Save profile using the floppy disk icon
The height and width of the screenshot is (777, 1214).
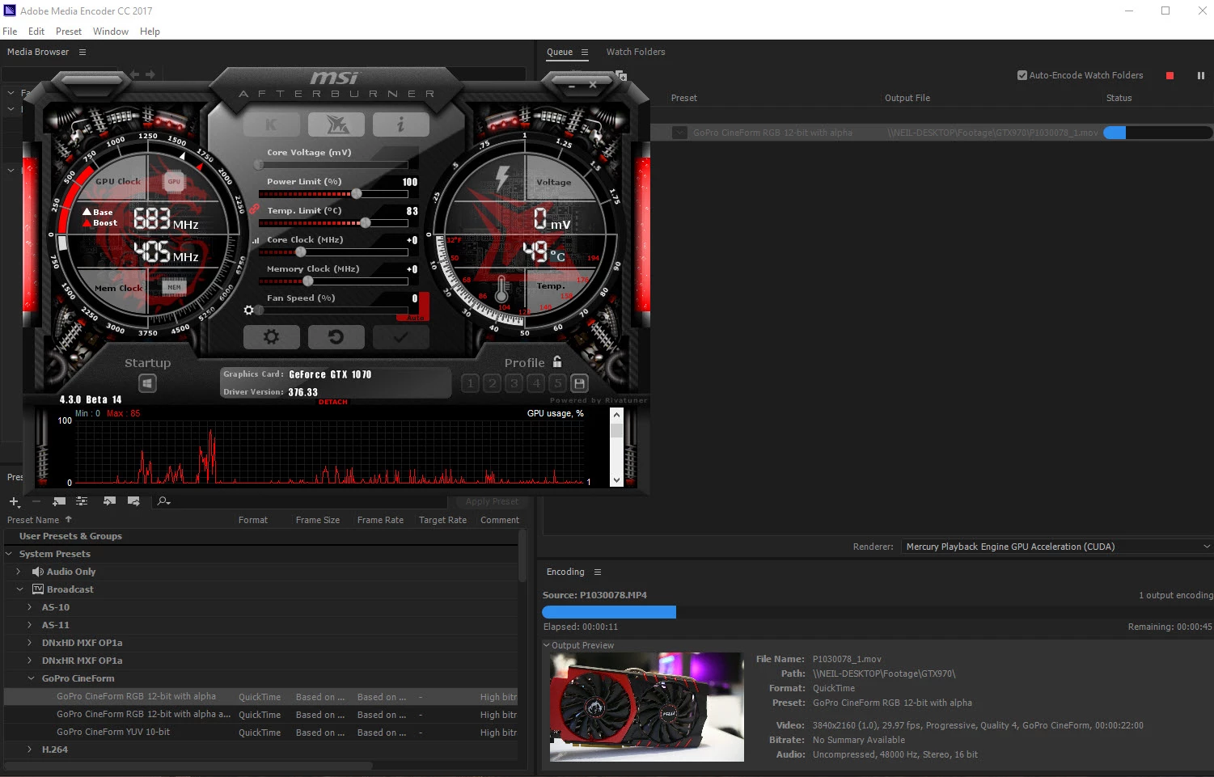coord(579,383)
